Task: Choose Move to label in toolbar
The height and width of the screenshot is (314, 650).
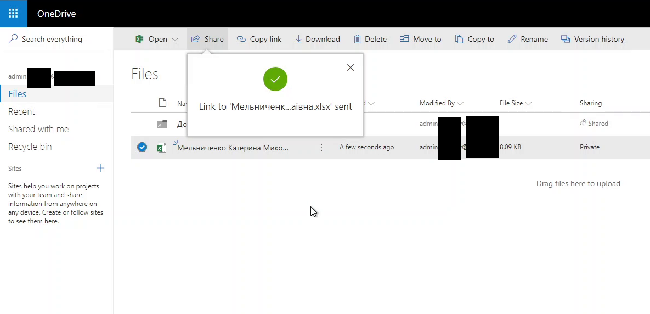Action: click(x=427, y=39)
